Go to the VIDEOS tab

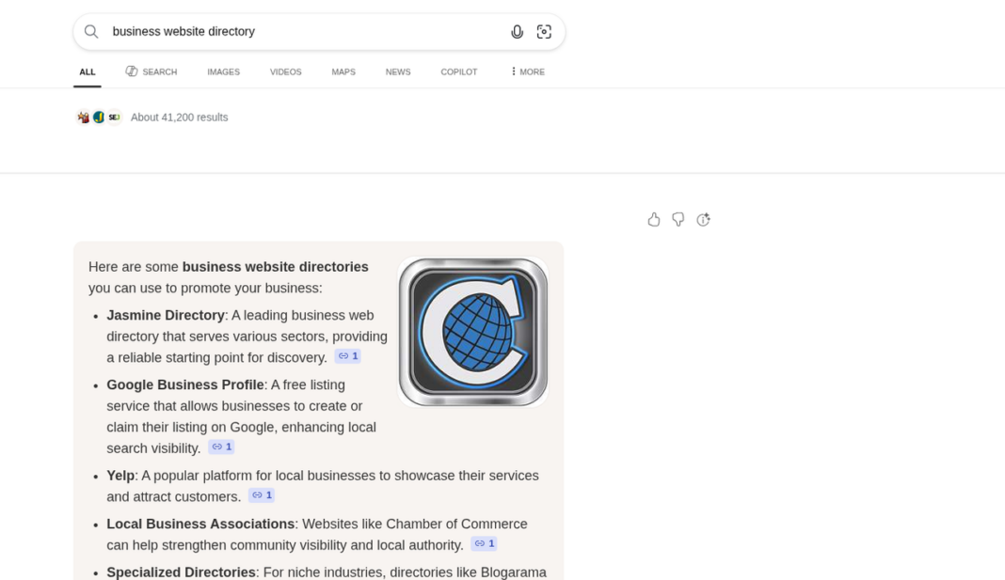285,71
